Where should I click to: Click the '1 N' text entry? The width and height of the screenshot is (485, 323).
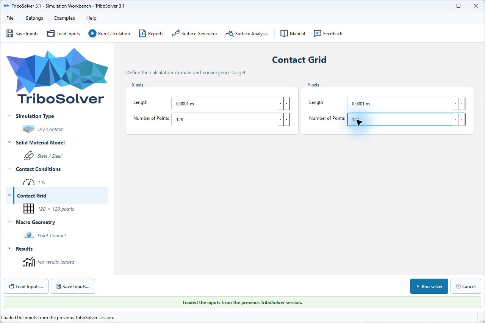click(41, 182)
